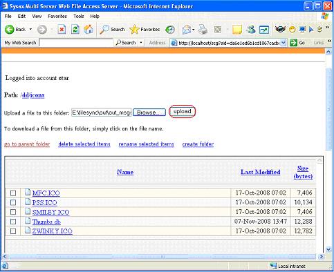Click delete selected items link

pos(84,144)
